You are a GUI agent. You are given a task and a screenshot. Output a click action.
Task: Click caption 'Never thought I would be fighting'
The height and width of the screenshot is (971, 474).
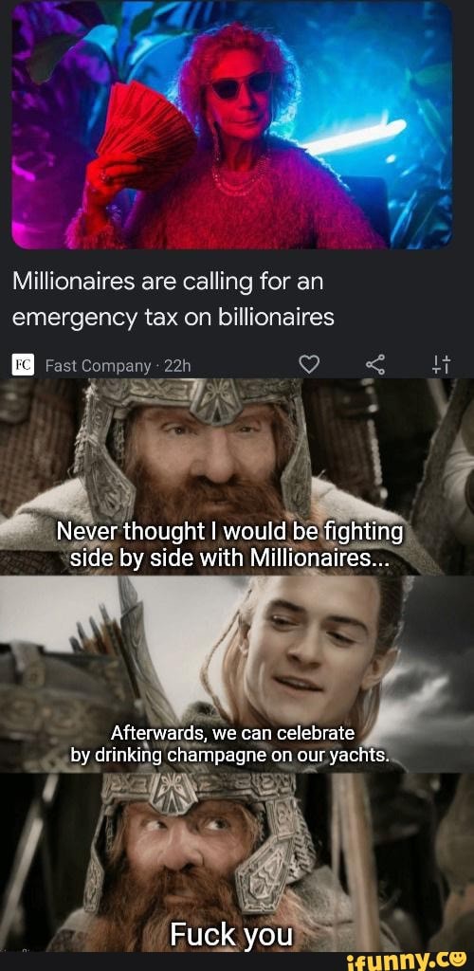point(229,531)
